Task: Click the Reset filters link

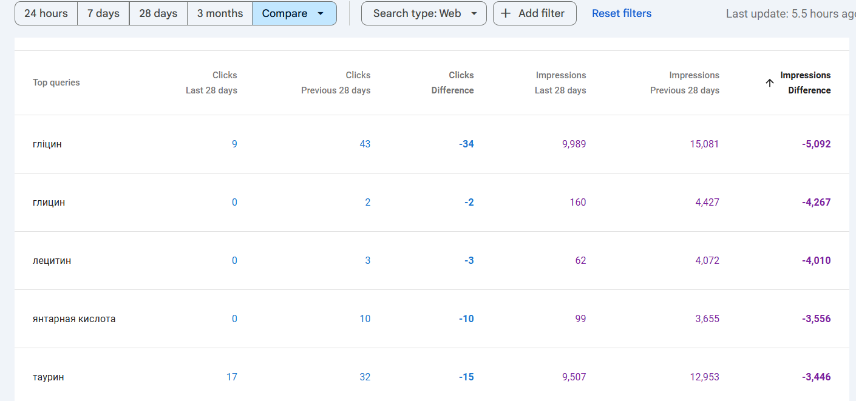Action: tap(622, 13)
